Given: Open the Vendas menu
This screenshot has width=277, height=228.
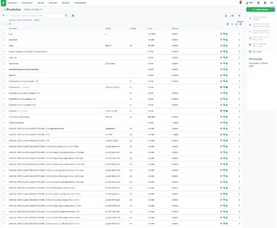Looking at the screenshot, I should (41, 3).
